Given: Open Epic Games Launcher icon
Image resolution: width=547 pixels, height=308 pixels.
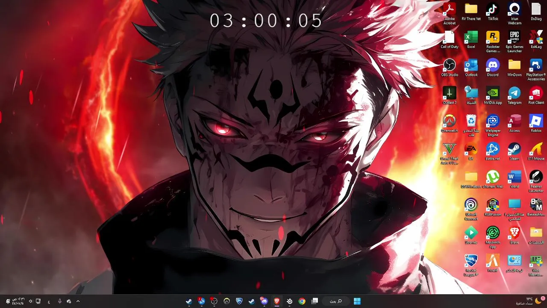Looking at the screenshot, I should pyautogui.click(x=515, y=41).
